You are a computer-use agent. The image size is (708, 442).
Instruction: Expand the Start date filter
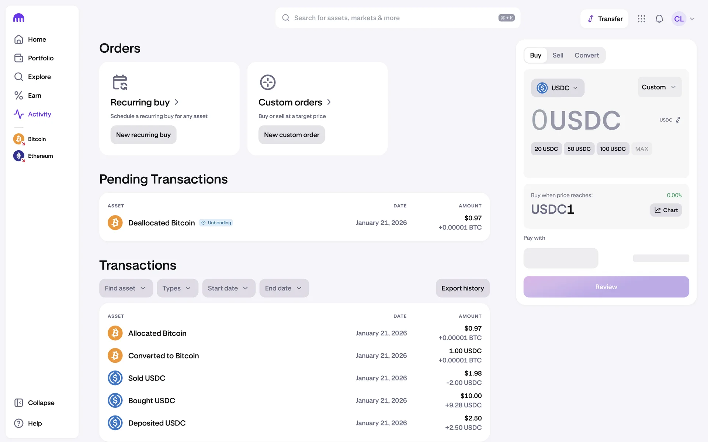tap(228, 288)
